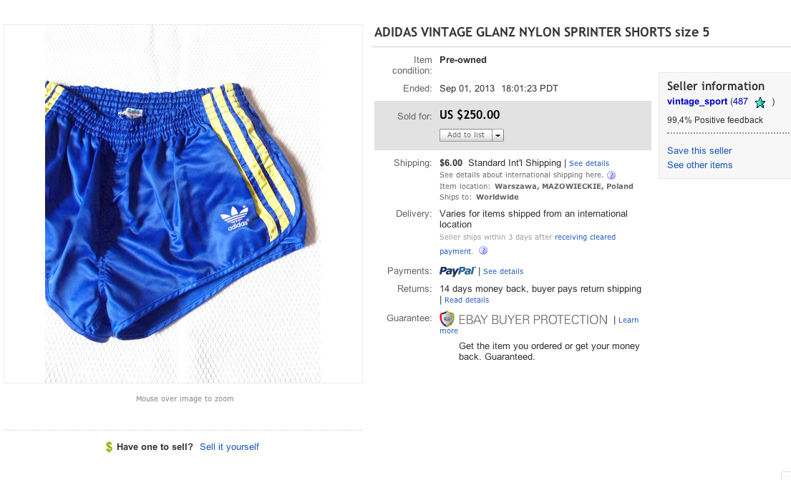
Task: Open shipping See details link
Action: pyautogui.click(x=589, y=164)
